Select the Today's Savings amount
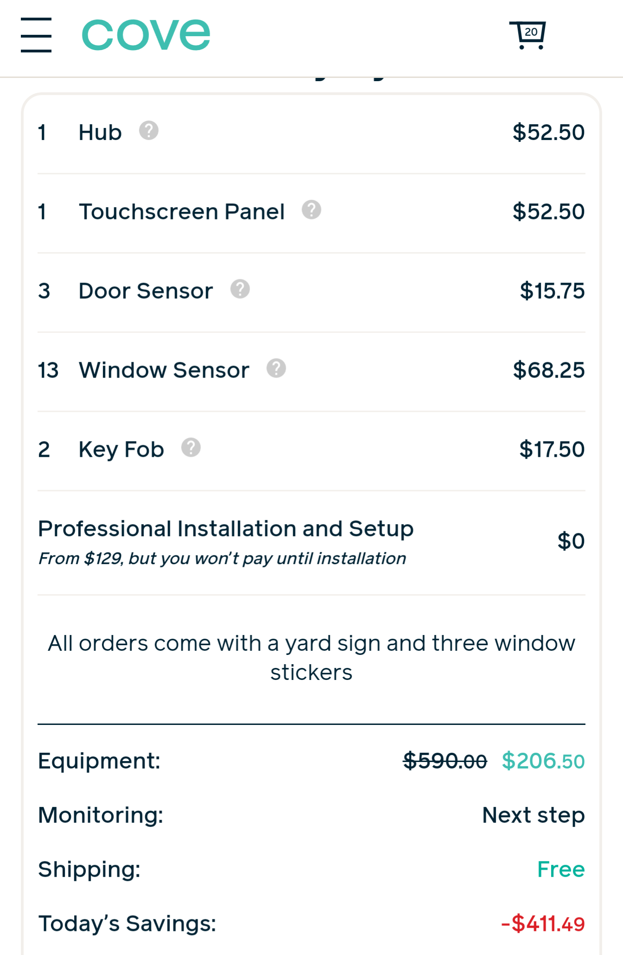 click(543, 924)
